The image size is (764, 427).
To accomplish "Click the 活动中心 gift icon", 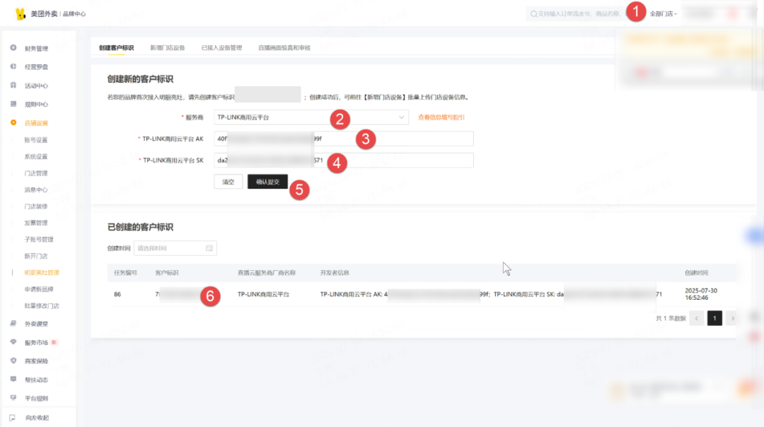I will click(x=13, y=86).
